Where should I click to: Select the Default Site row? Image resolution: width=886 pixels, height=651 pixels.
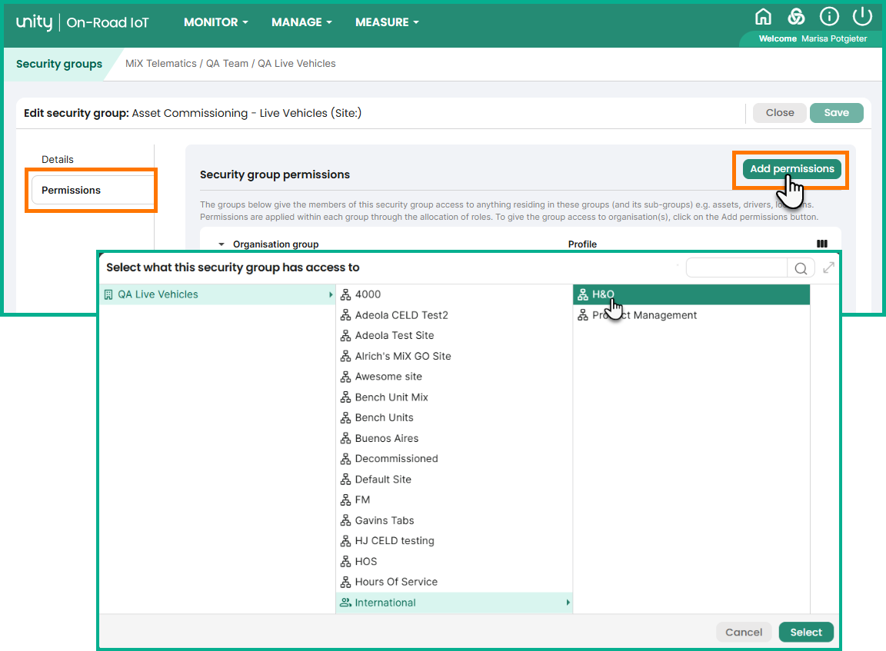pos(454,480)
